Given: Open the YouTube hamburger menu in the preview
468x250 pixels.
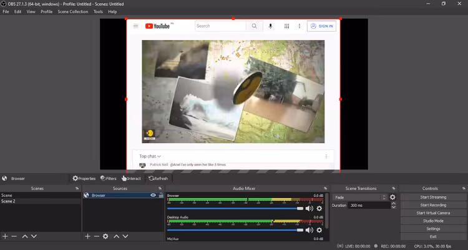Looking at the screenshot, I should pos(136,26).
